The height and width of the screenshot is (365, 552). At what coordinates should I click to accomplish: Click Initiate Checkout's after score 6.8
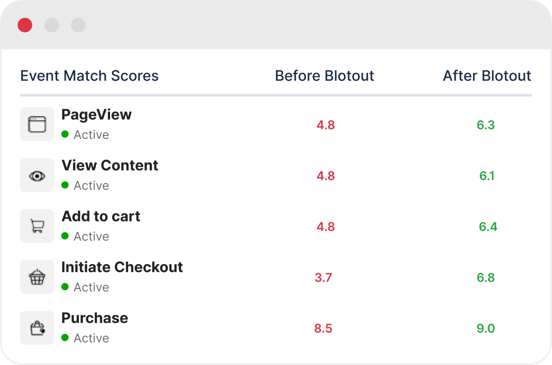486,278
